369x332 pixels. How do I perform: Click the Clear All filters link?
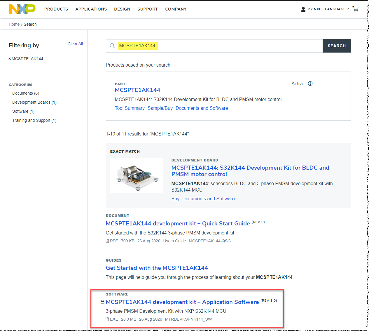[75, 44]
